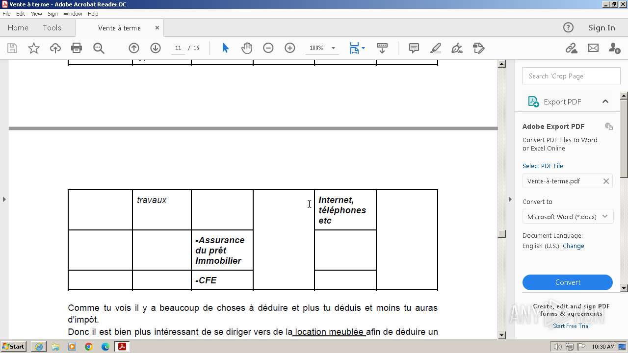The height and width of the screenshot is (353, 628).
Task: Bookmark the document with the star icon
Action: pos(34,48)
